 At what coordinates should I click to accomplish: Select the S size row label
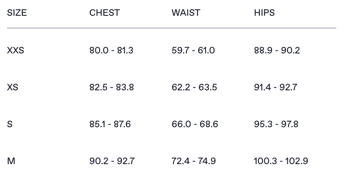pyautogui.click(x=10, y=124)
